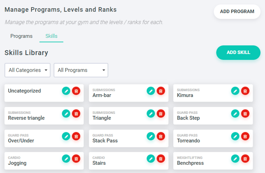Edit the Stack Pass skill

(x=151, y=136)
